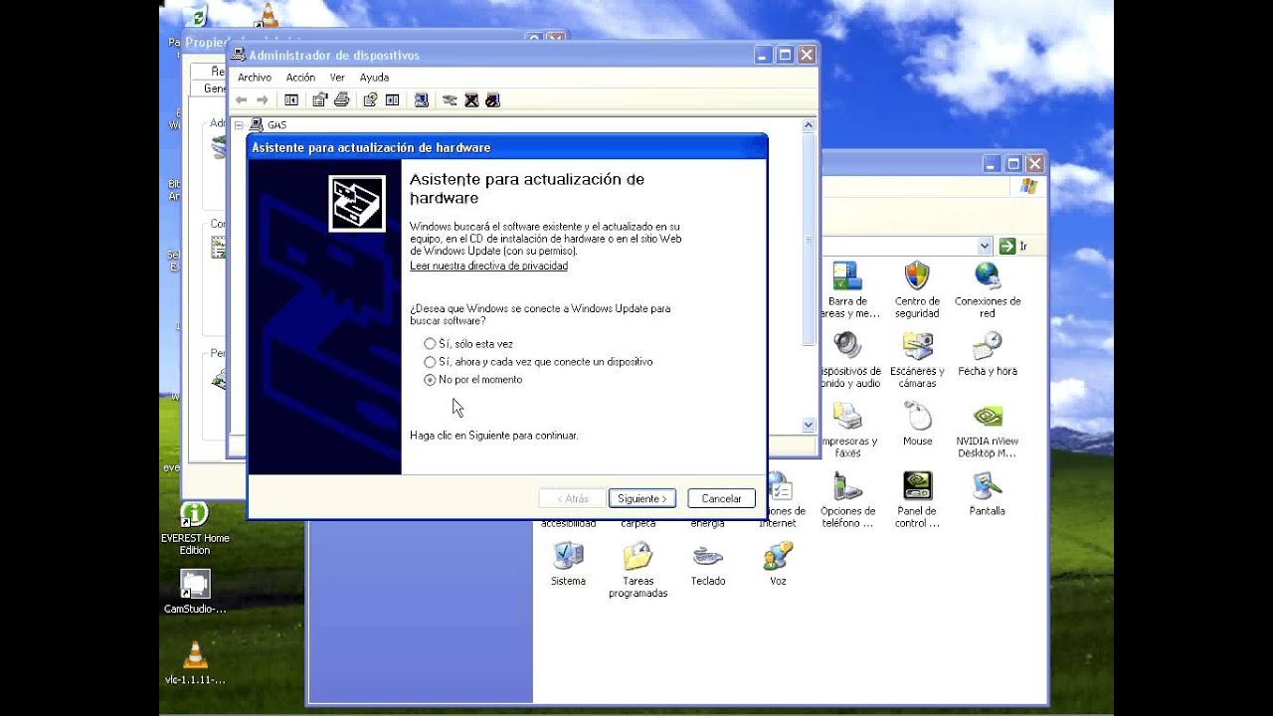Open Barra de tareas y menú icon

tap(848, 289)
